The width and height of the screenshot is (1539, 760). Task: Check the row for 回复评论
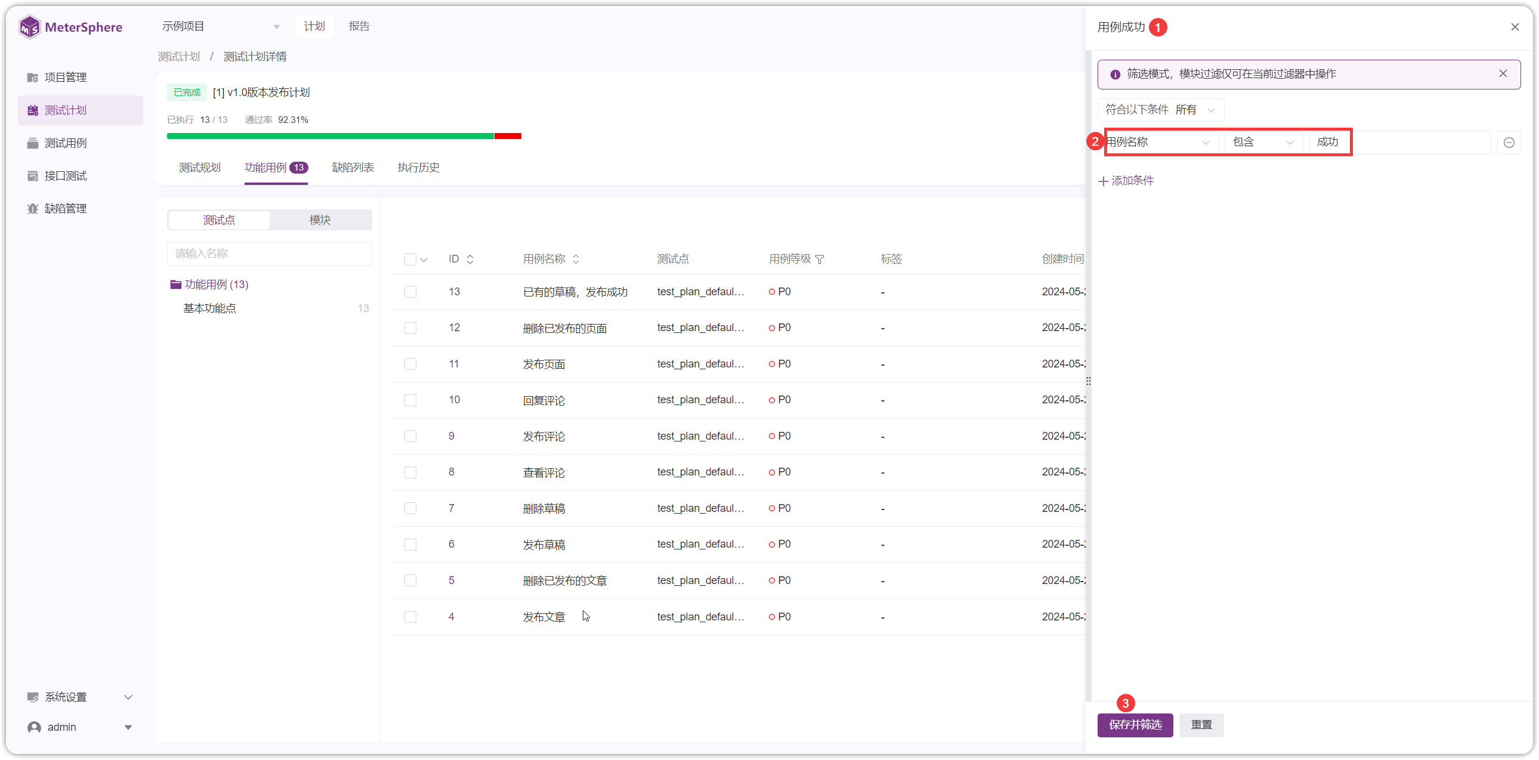410,400
